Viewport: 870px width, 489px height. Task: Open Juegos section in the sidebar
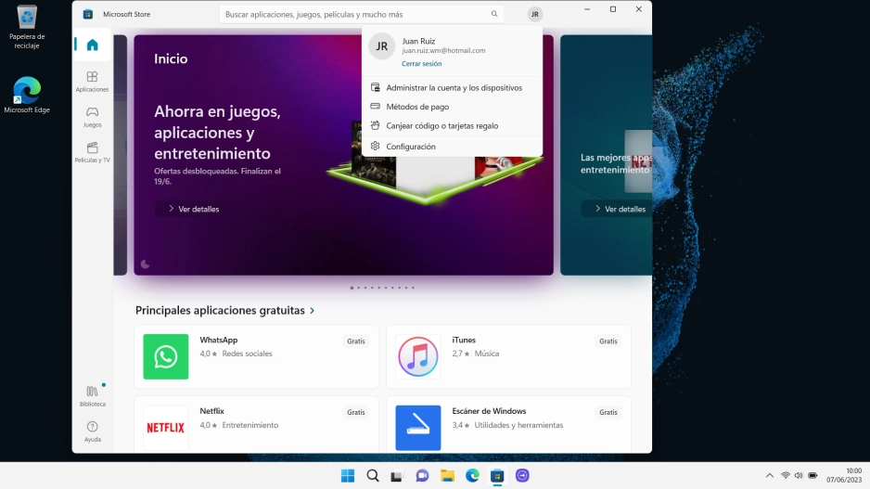click(x=92, y=117)
